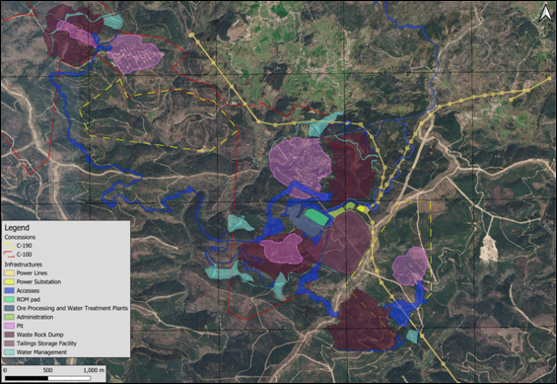Click the large central pink pit polygon
Image resolution: width=557 pixels, height=384 pixels.
[x=300, y=165]
